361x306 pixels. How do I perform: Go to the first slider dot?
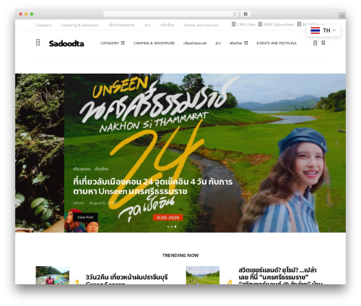(x=168, y=226)
